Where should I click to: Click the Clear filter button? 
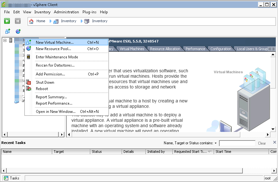click(262, 143)
